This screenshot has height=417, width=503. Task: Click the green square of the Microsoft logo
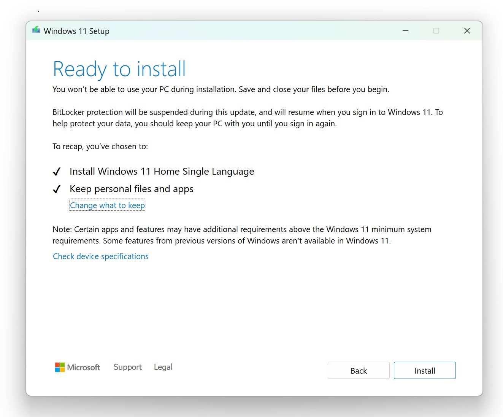[x=63, y=364]
